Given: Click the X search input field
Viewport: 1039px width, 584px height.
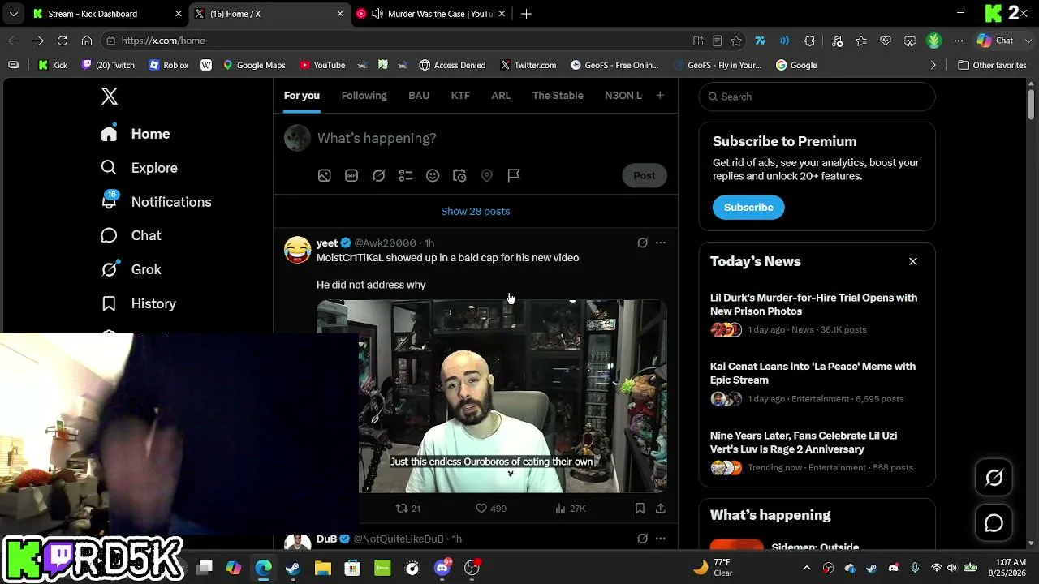Looking at the screenshot, I should coord(817,97).
